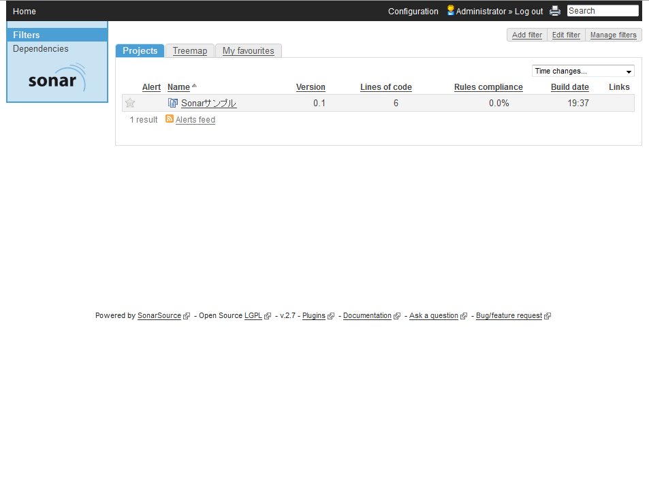
Task: Click the Administrator user icon
Action: pos(450,10)
